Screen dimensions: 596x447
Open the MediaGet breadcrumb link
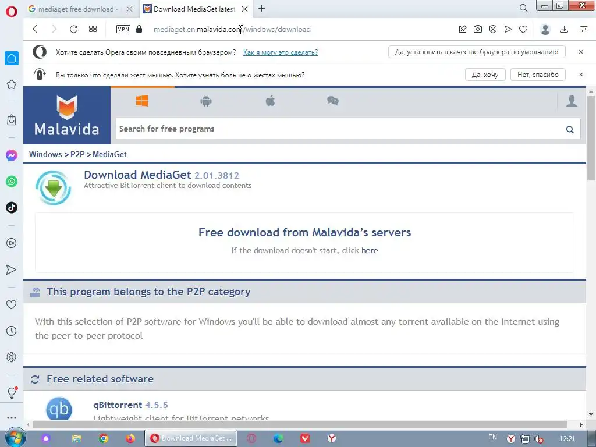[109, 154]
